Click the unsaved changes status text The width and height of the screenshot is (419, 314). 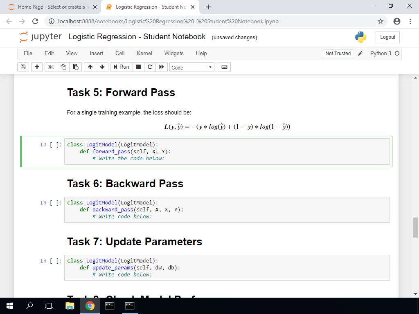pos(234,37)
